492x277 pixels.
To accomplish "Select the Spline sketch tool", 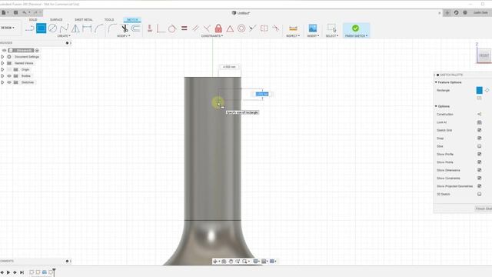I will tap(64, 28).
